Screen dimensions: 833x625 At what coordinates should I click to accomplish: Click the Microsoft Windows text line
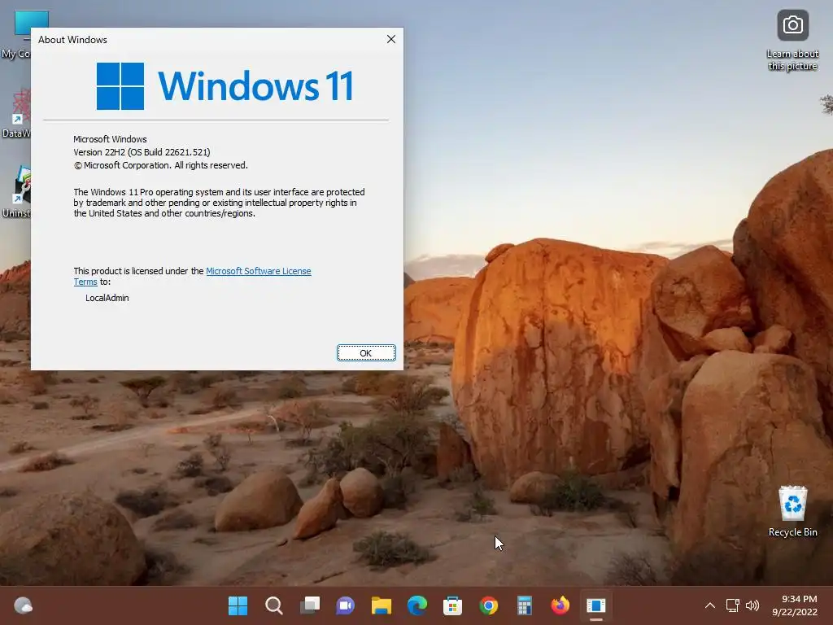coord(110,139)
